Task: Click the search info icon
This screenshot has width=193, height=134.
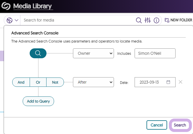Action: 156,20
